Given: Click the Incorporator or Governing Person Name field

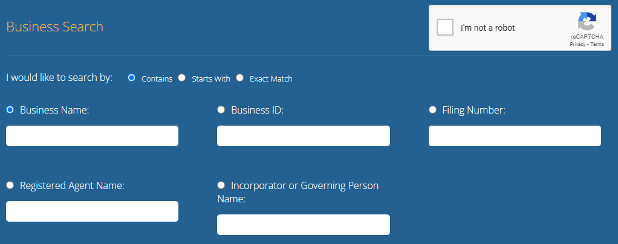Looking at the screenshot, I should click(303, 225).
